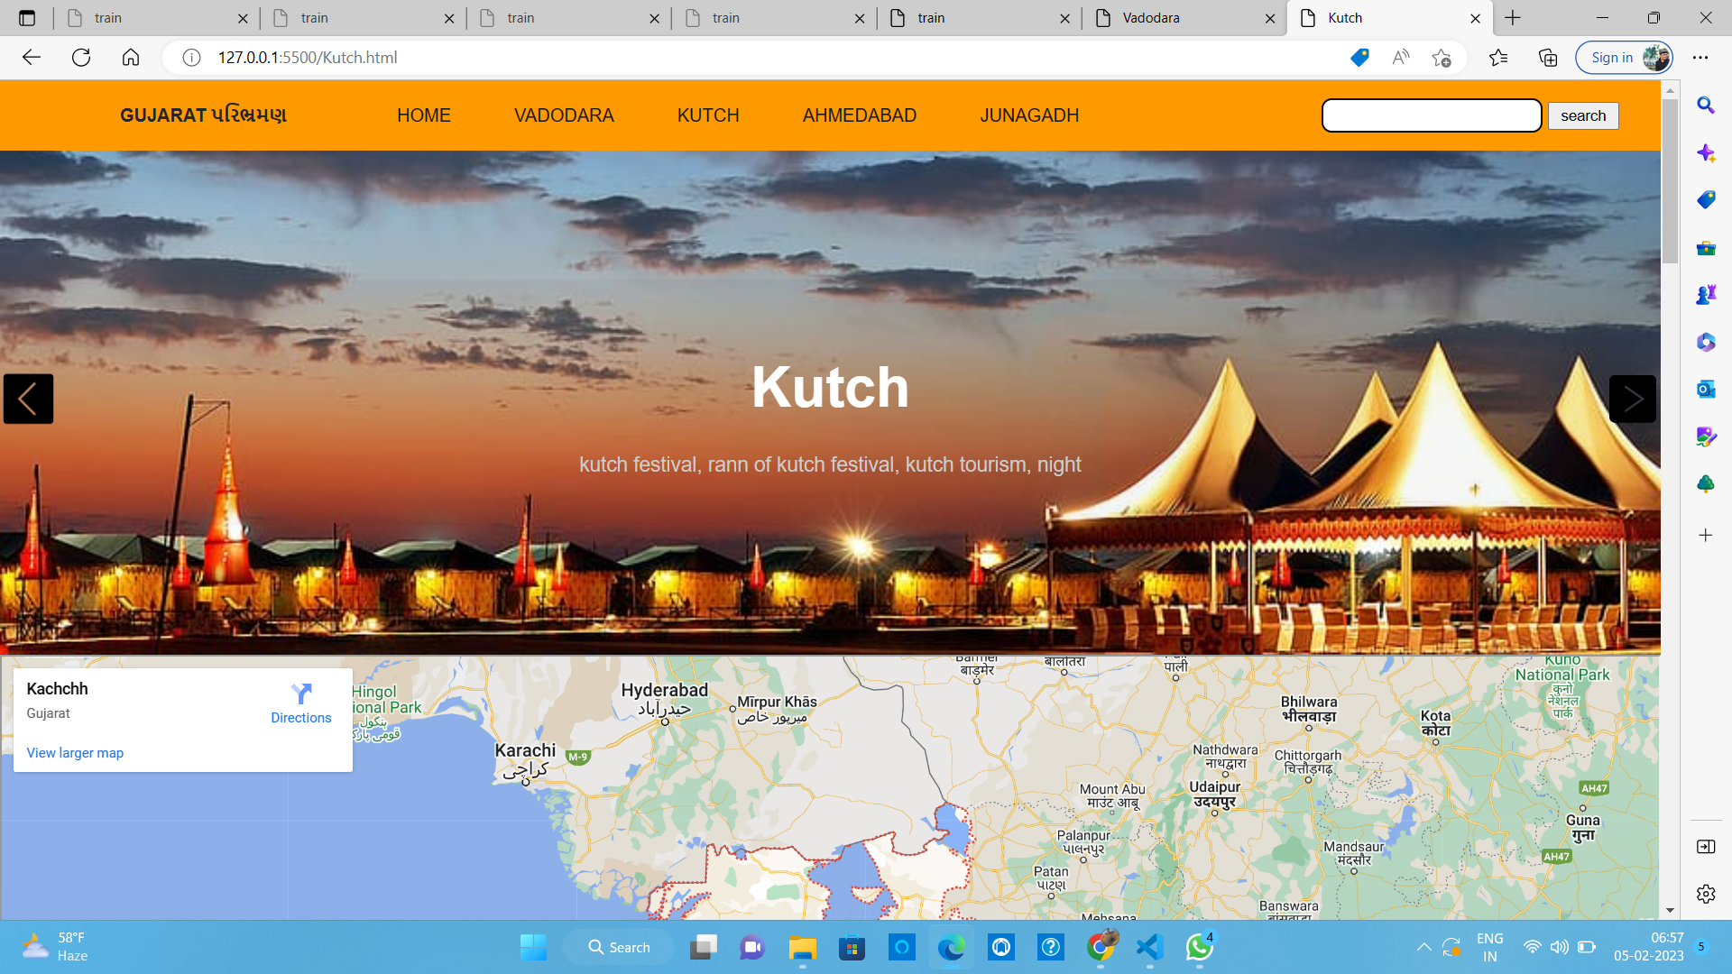Open Games from the Edge sidebar
Image resolution: width=1732 pixels, height=974 pixels.
tap(1706, 293)
